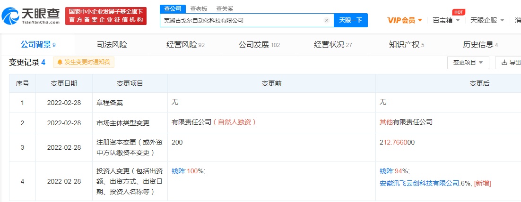The image size is (521, 202).
Task: Open the 知识产权 tab
Action: pos(407,45)
